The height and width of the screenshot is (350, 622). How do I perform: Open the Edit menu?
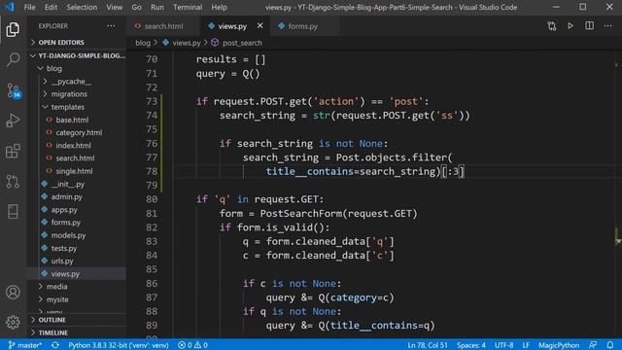(51, 7)
